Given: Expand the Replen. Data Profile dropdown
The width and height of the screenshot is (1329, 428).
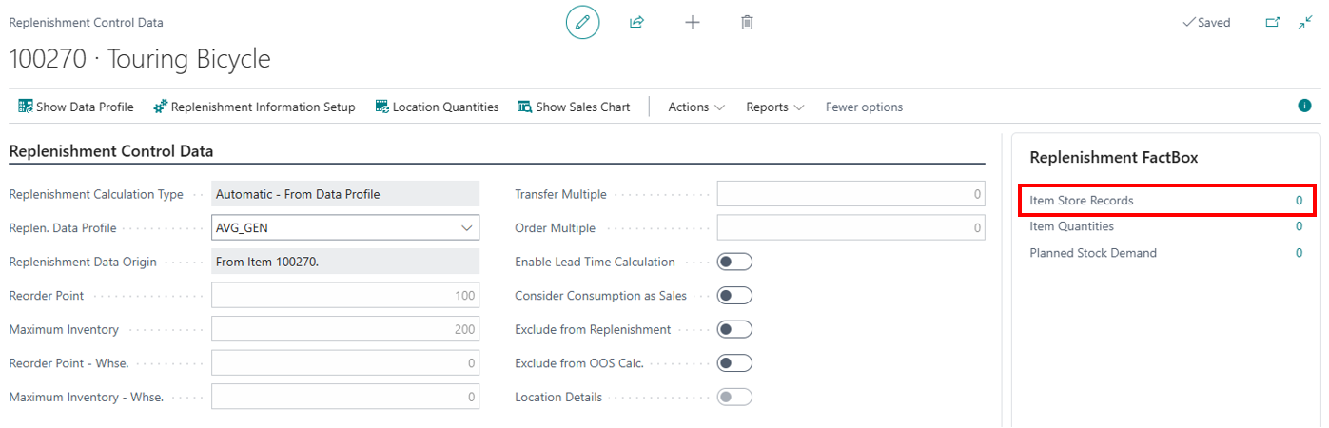Looking at the screenshot, I should [x=467, y=228].
